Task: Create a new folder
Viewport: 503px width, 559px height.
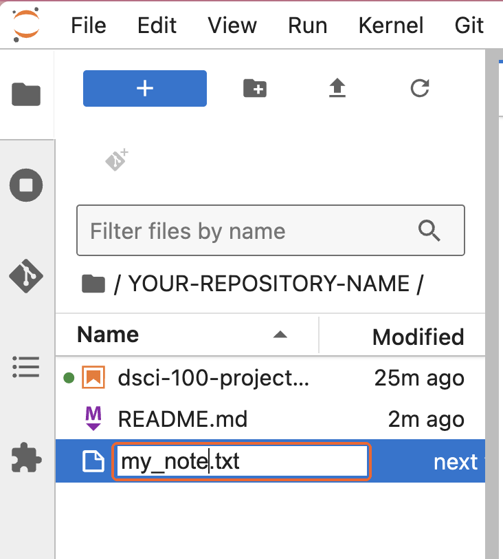Action: pos(255,88)
